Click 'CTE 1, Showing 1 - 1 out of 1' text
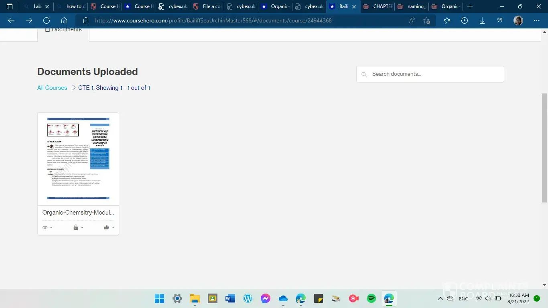 [x=114, y=88]
